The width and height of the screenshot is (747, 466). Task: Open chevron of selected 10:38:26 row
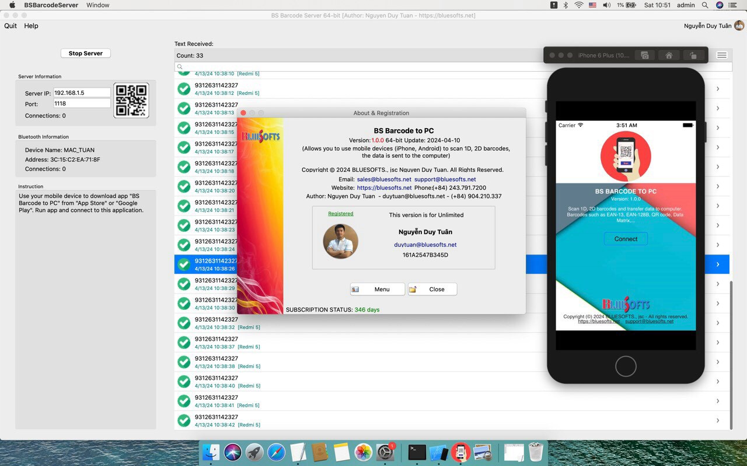(x=718, y=264)
